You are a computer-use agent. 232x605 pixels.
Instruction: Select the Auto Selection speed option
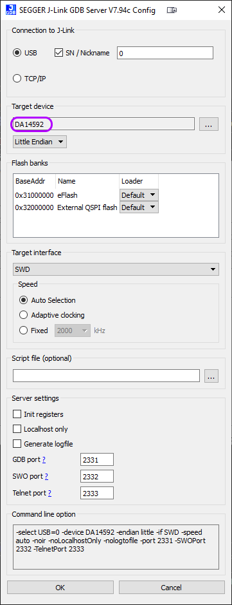(x=24, y=300)
